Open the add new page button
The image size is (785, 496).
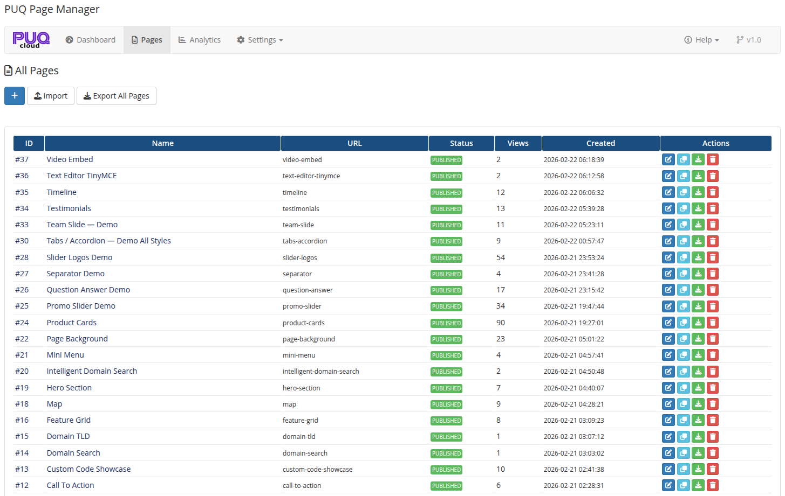pyautogui.click(x=14, y=95)
